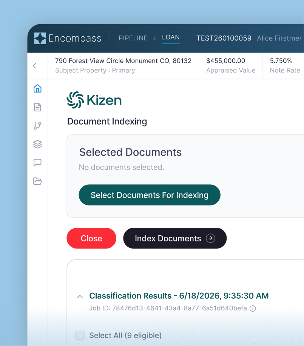Open the chat bubble icon in sidebar
This screenshot has height=346, width=304.
[37, 163]
